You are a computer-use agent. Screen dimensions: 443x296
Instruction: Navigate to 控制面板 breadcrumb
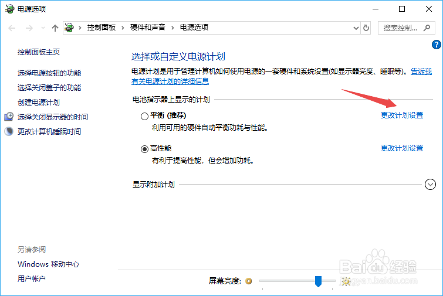[102, 28]
